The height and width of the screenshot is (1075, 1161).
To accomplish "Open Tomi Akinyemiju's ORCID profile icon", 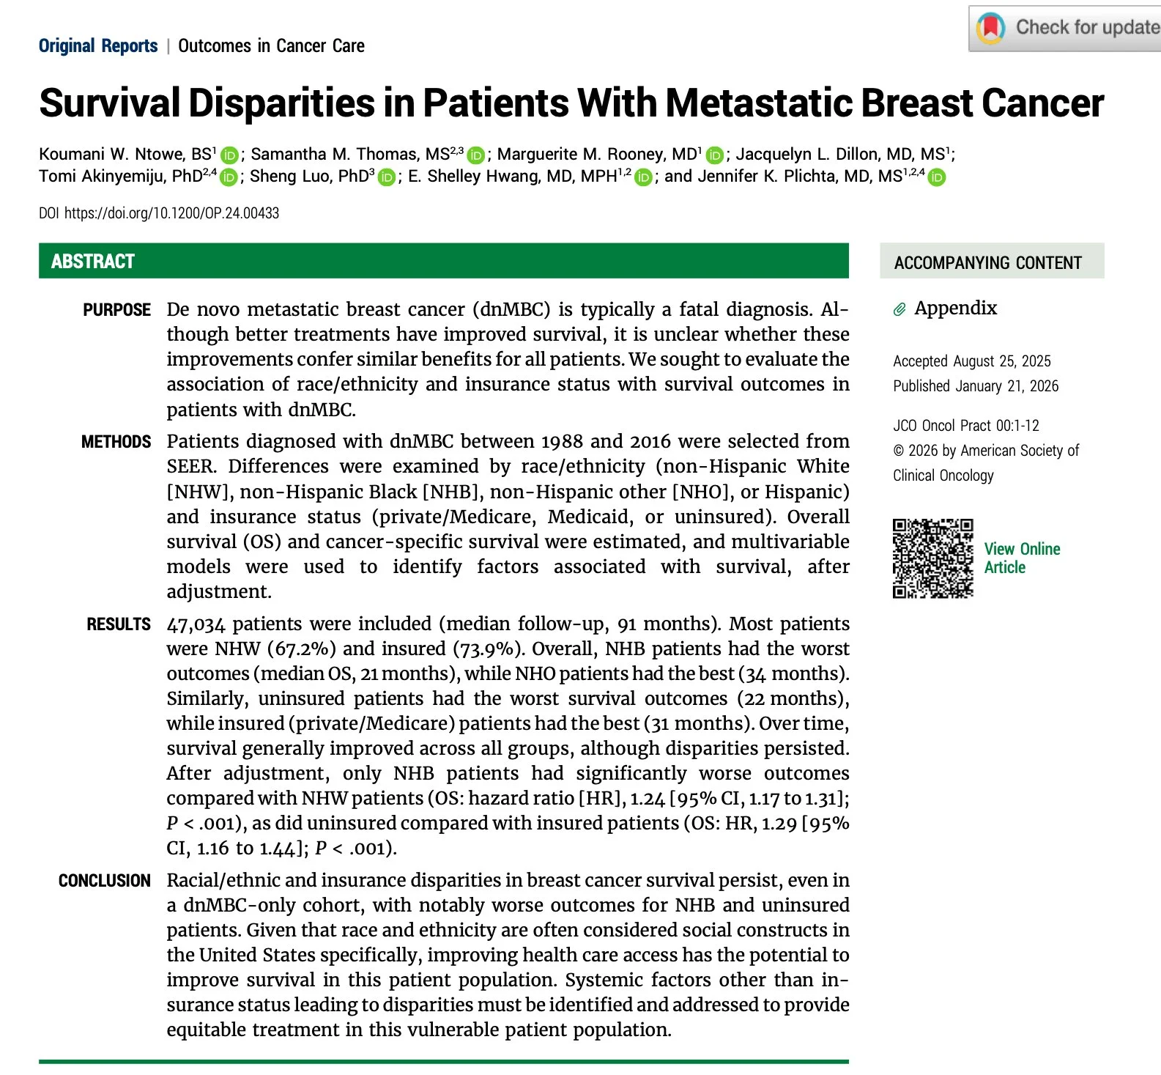I will click(229, 177).
